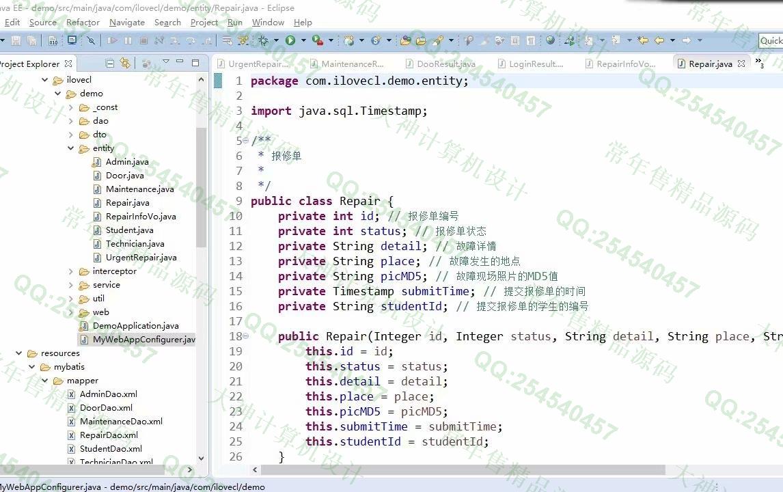The width and height of the screenshot is (783, 492).
Task: Click the Run with coverage icon
Action: pyautogui.click(x=318, y=40)
